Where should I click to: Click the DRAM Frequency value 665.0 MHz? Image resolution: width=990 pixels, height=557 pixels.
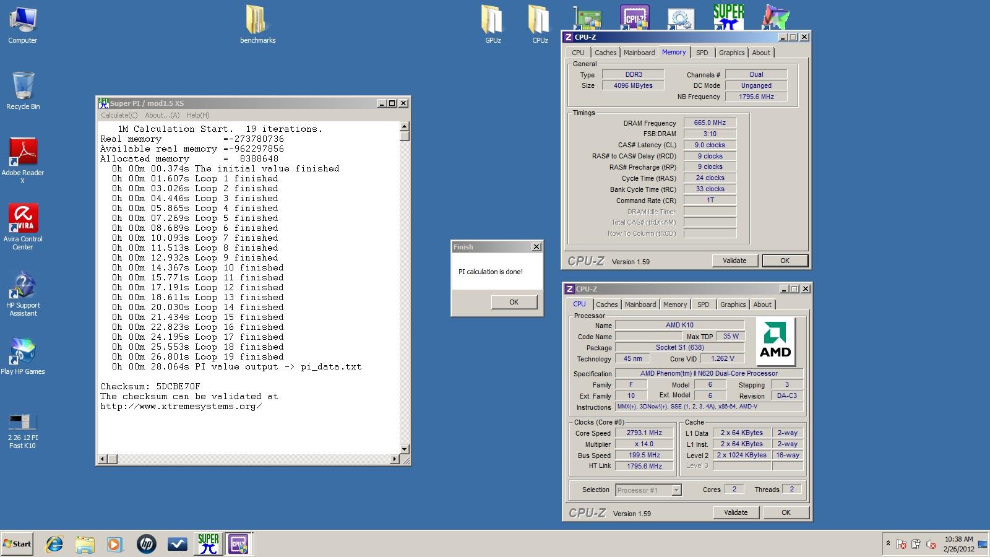click(710, 123)
